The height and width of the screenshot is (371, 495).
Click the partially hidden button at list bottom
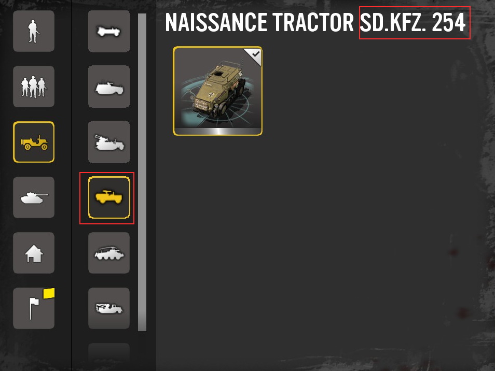tap(109, 354)
